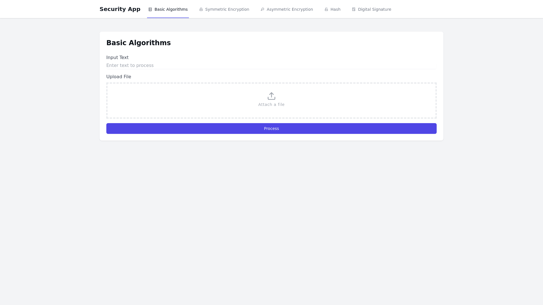
Task: Focus the 'Enter text to process' field
Action: [271, 66]
